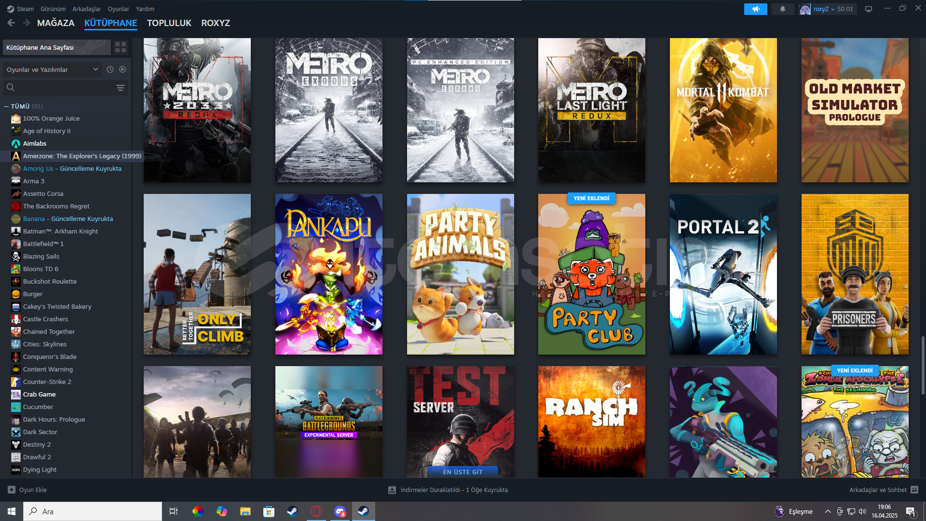
Task: Select Crab Game in list
Action: (x=40, y=395)
